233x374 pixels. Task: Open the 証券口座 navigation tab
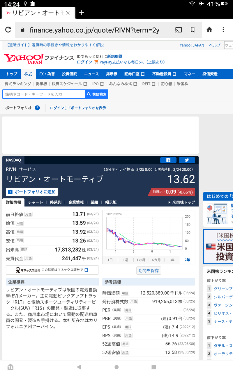[135, 74]
